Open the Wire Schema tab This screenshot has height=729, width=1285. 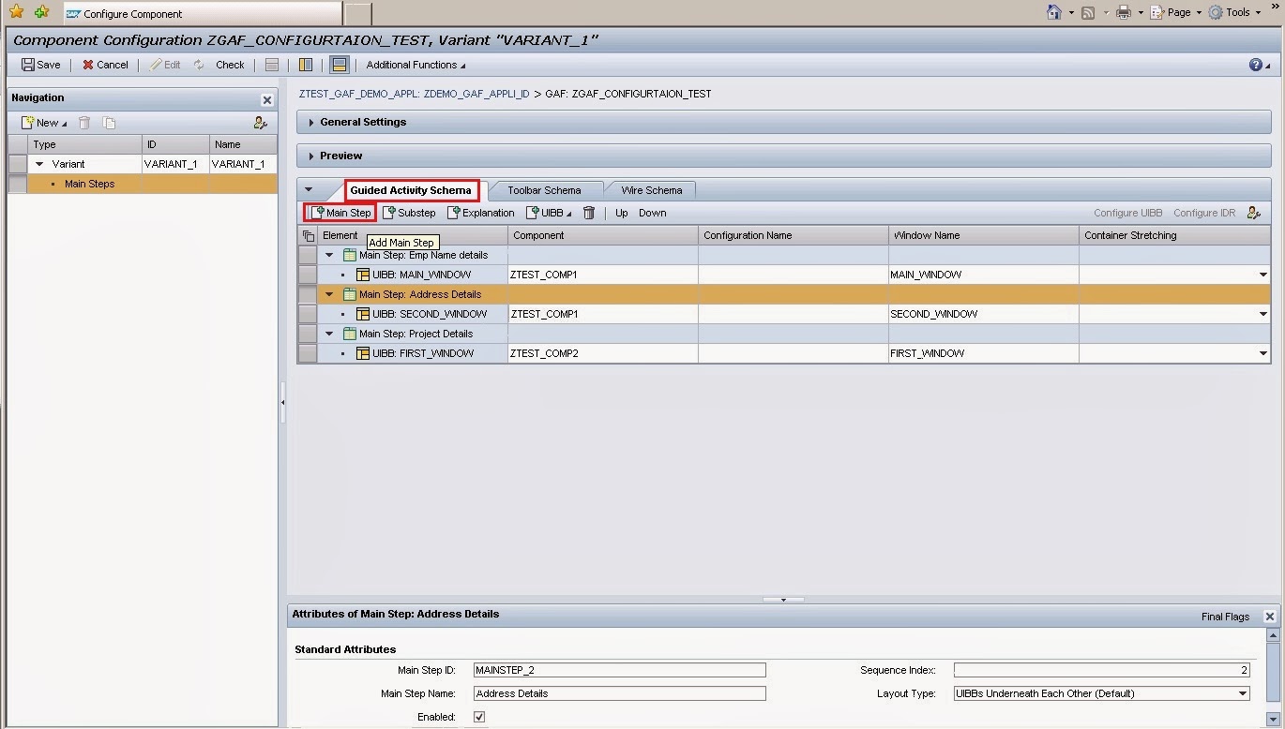tap(651, 190)
